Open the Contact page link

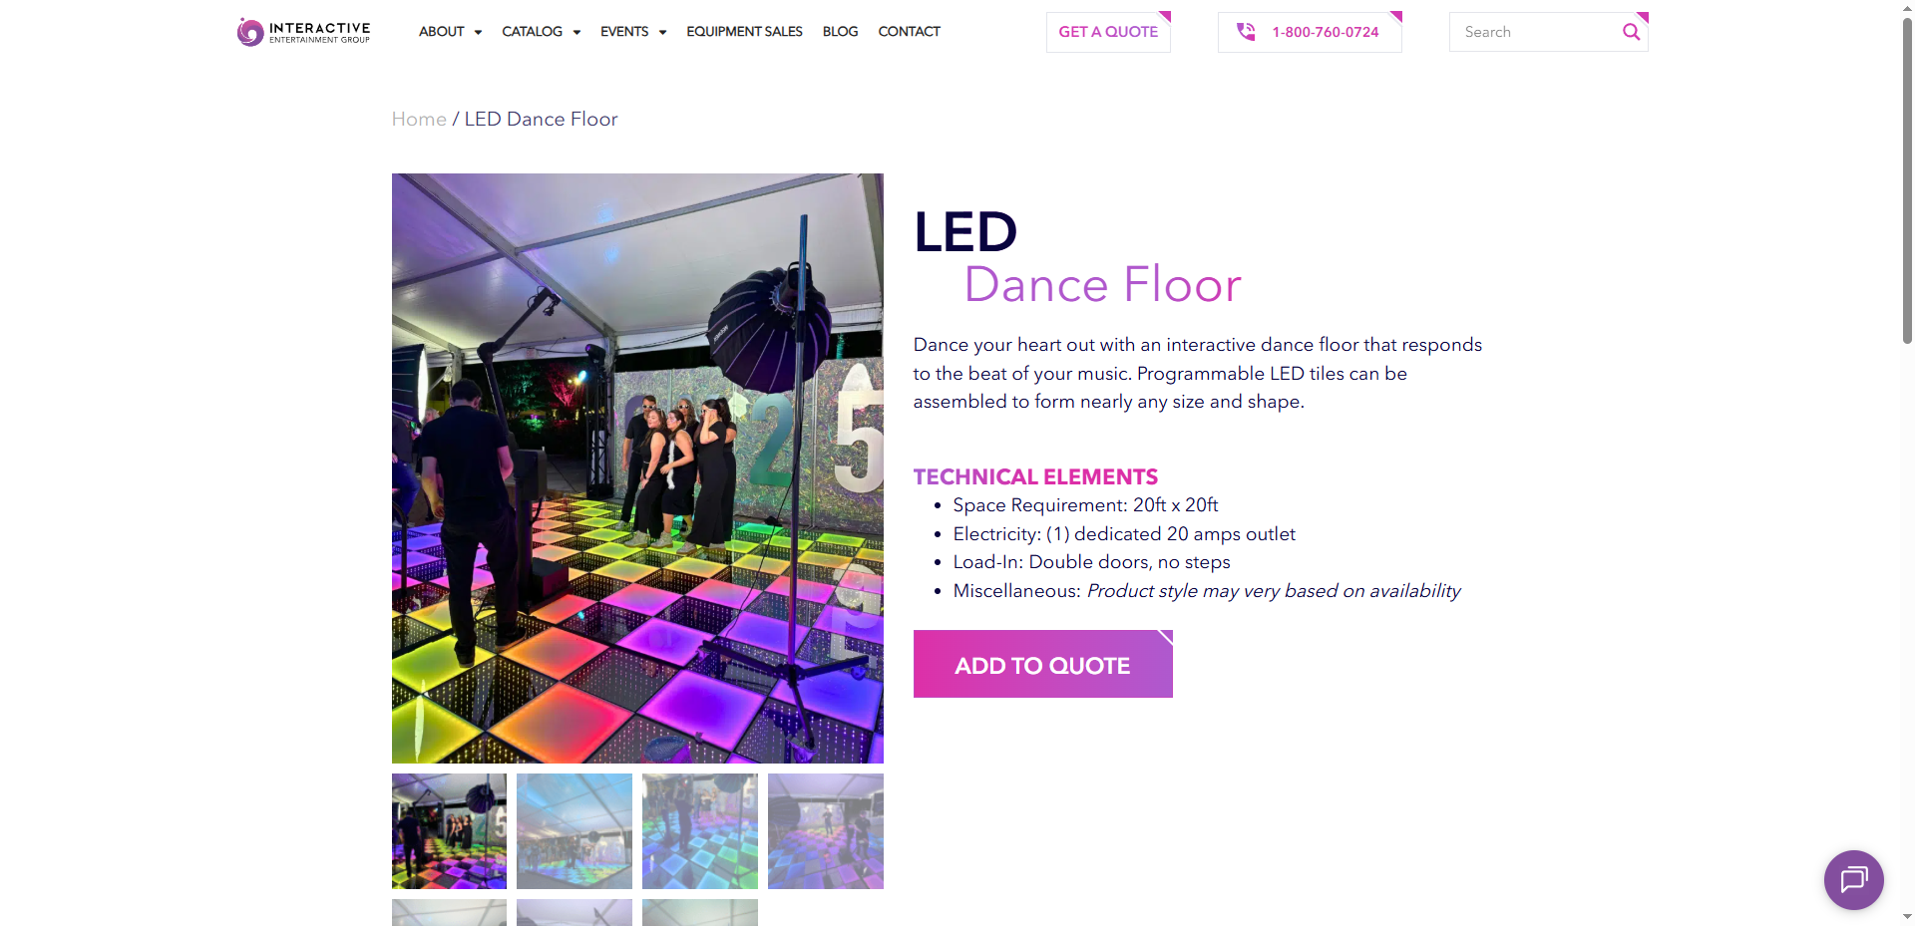point(909,32)
